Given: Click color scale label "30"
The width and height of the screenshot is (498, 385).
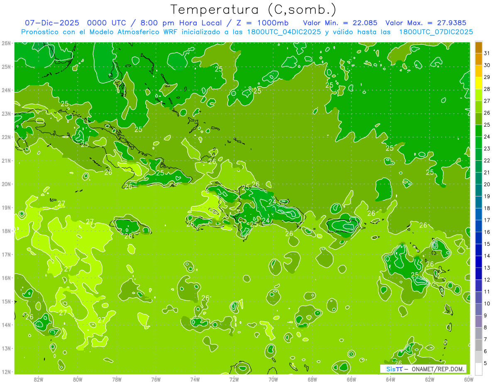Looking at the screenshot, I should [x=487, y=65].
